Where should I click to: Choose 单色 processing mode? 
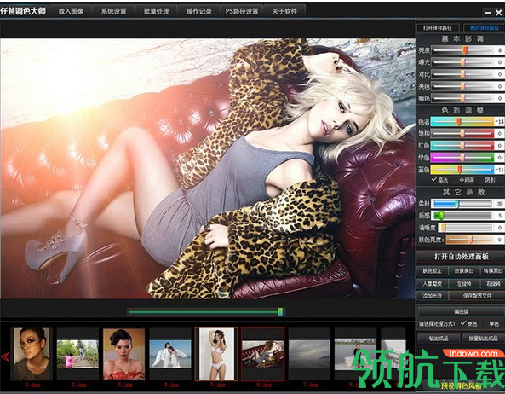click(494, 323)
